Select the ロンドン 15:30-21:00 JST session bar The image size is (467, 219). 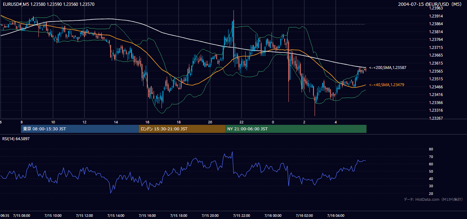coord(182,129)
